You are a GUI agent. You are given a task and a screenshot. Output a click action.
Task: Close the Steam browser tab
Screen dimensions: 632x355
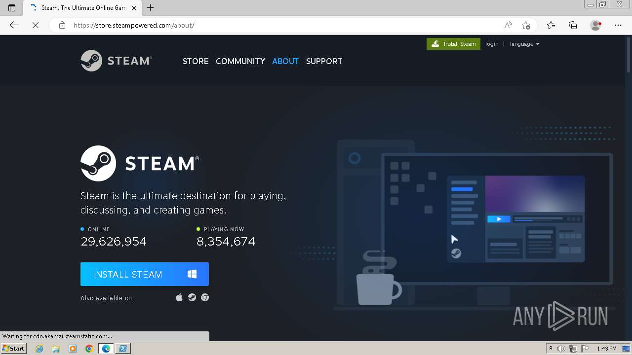click(x=134, y=8)
